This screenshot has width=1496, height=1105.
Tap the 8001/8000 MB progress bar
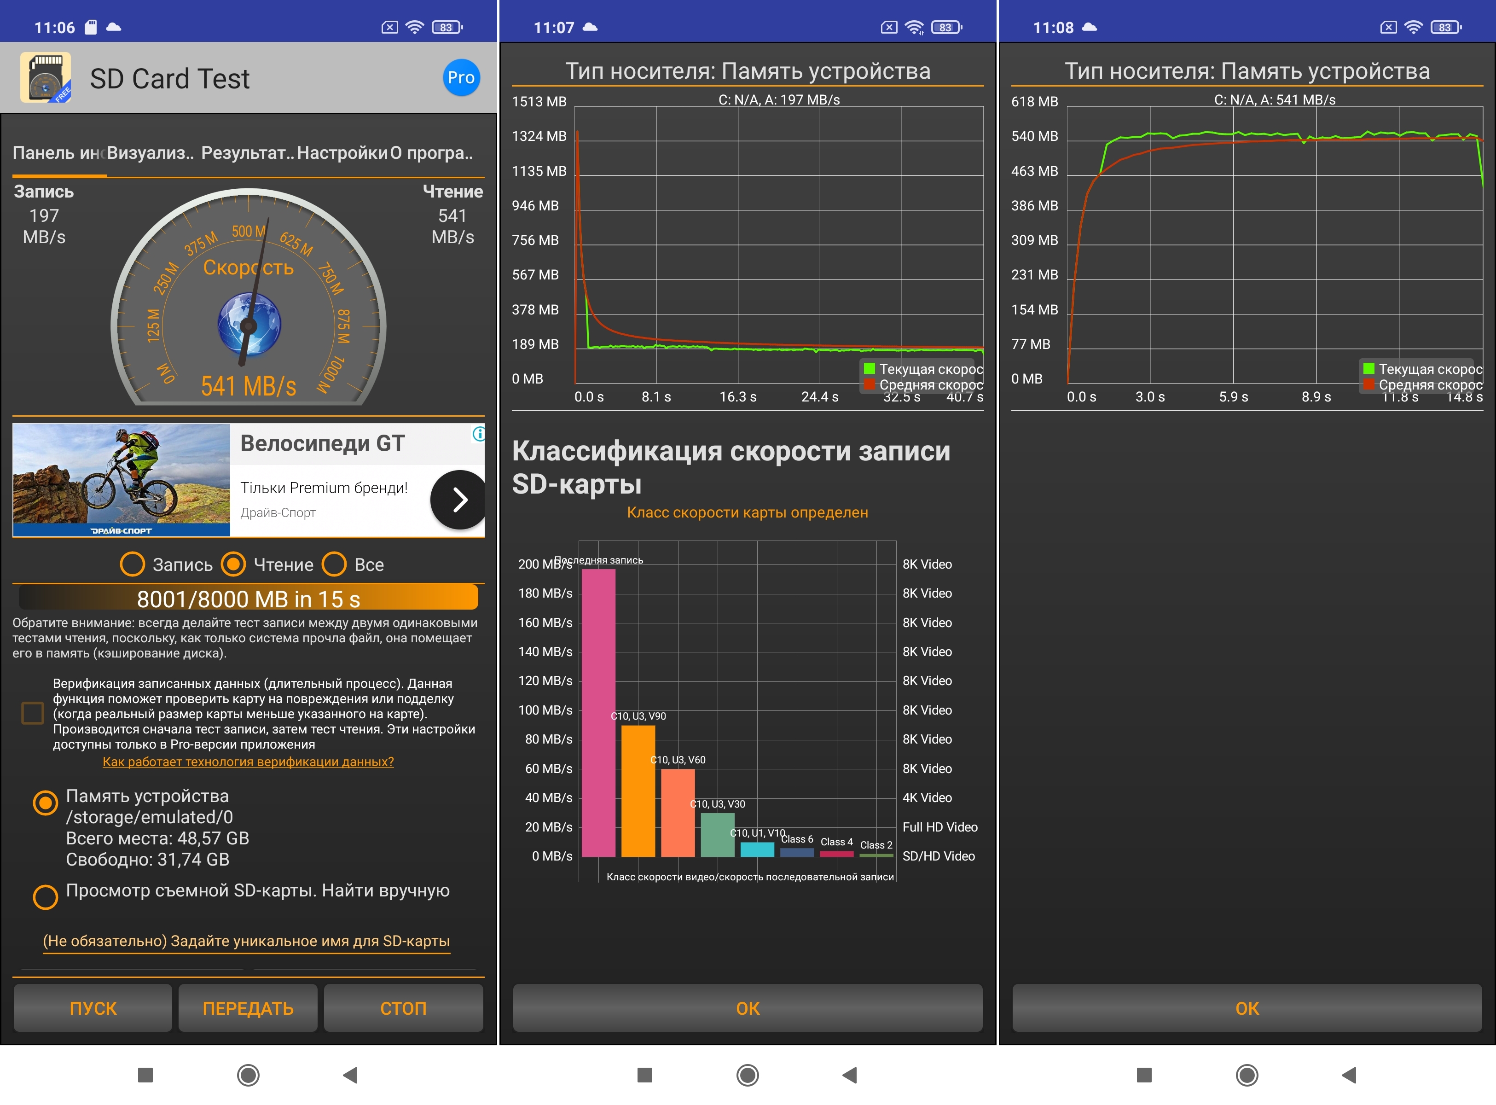(248, 599)
